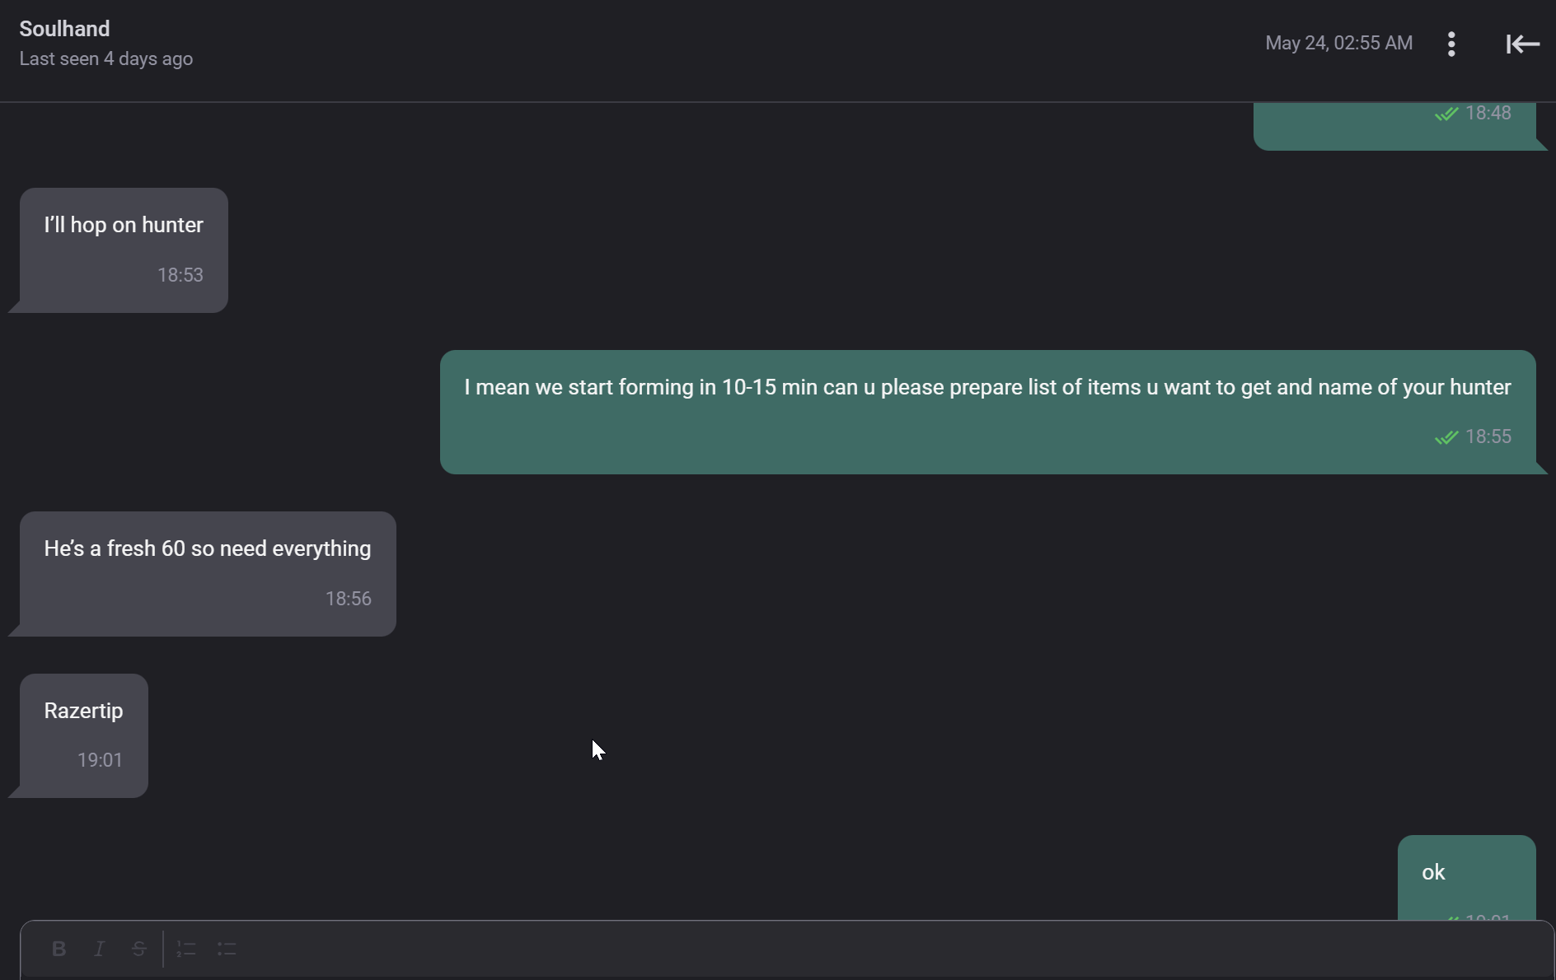
Task: Collapse the chat panel with arrow icon
Action: pos(1522,44)
